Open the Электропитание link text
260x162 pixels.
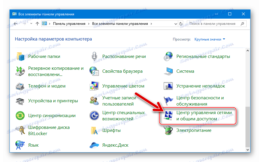(194, 130)
